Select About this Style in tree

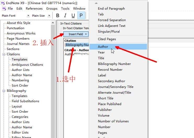tap(19, 23)
